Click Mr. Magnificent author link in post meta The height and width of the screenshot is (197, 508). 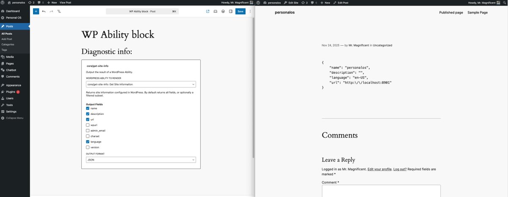359,45
